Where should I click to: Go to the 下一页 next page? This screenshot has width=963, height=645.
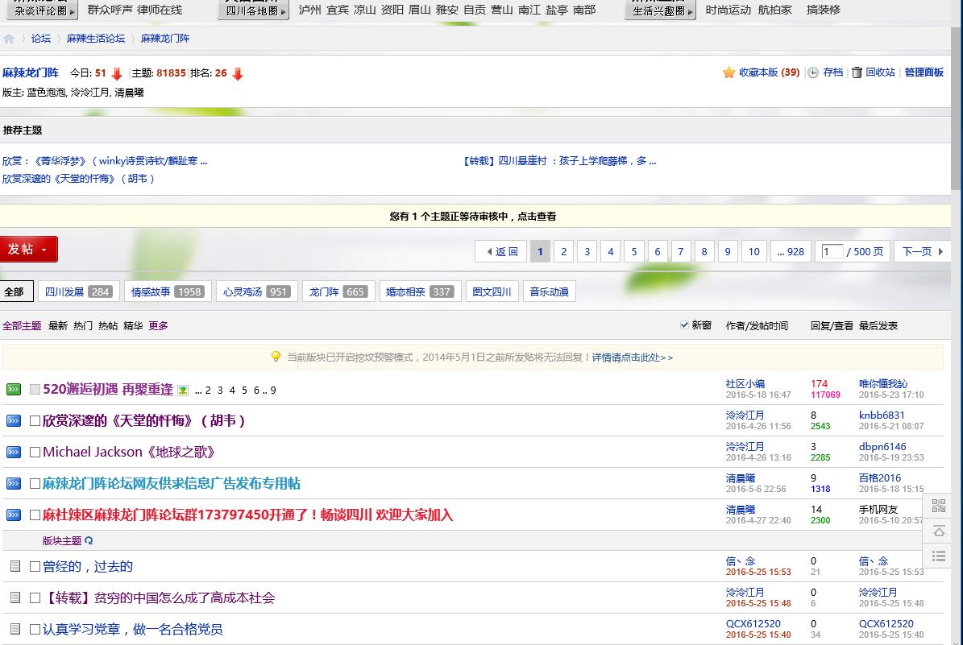pos(921,252)
